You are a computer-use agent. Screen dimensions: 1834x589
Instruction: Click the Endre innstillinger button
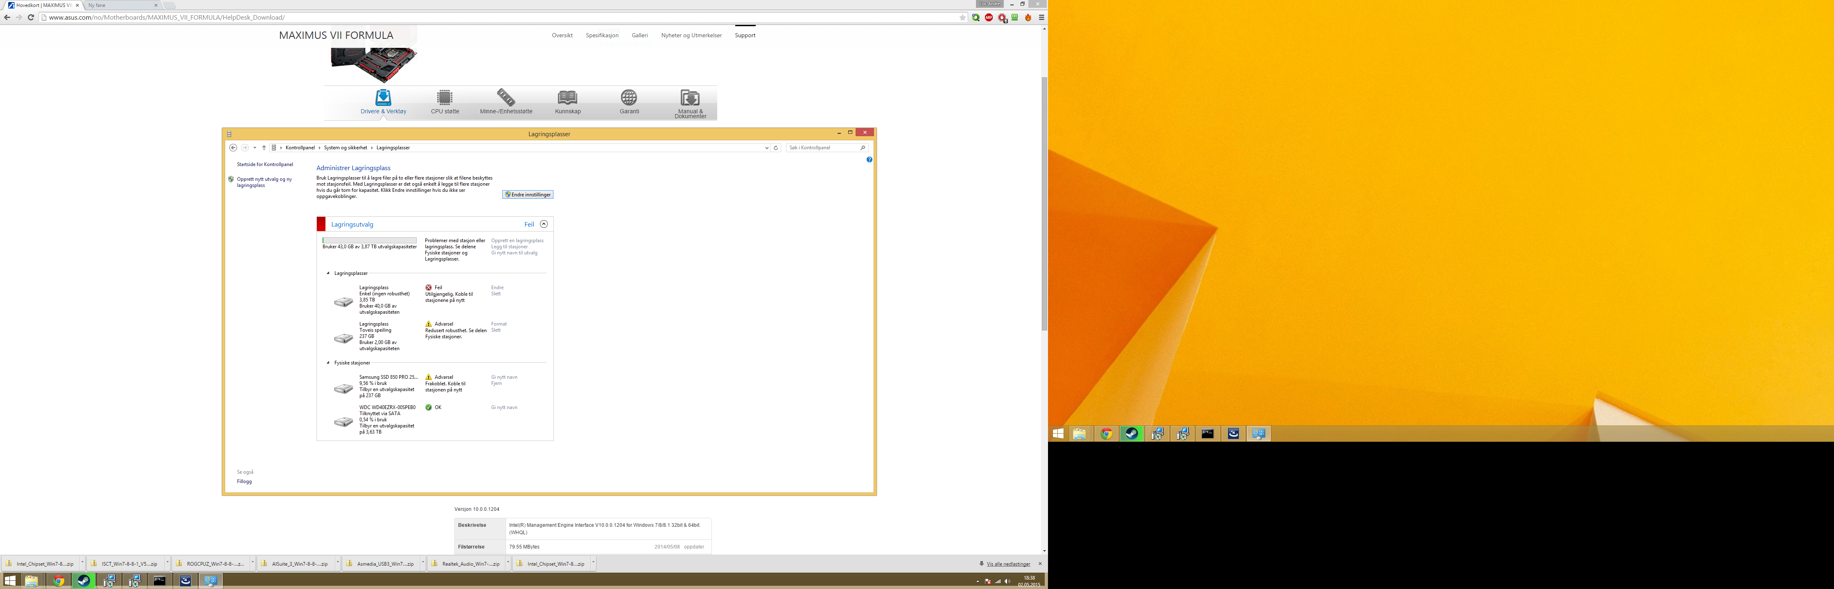tap(528, 194)
